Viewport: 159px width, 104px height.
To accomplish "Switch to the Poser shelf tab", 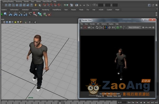I will pyautogui.click(x=117, y=10).
